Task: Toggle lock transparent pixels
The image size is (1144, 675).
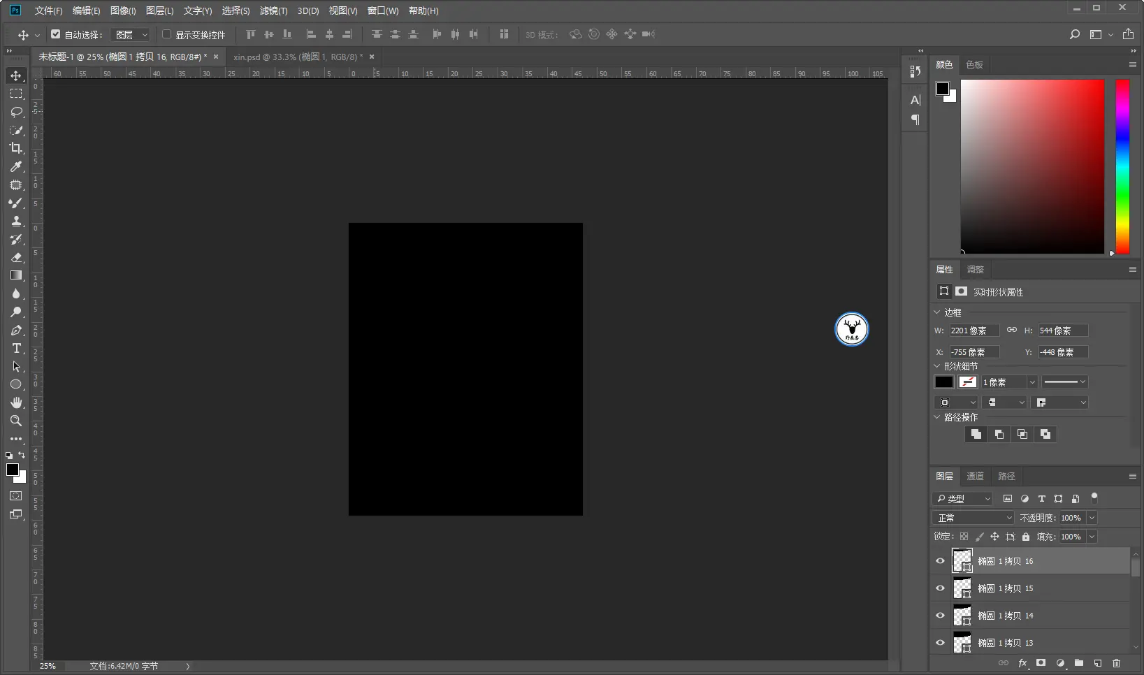Action: [x=964, y=537]
